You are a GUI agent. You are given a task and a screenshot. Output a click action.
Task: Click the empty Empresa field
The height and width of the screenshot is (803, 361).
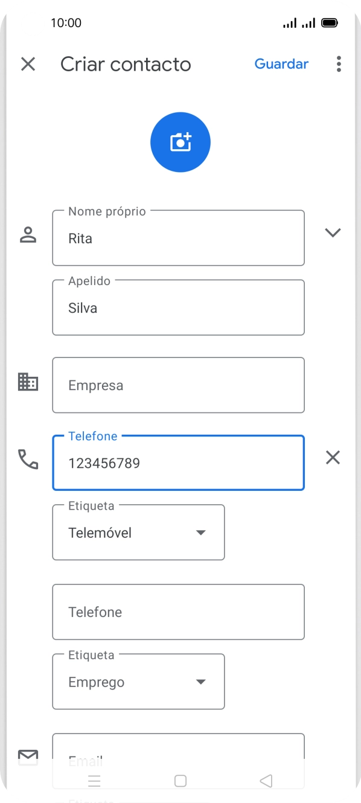[x=178, y=385]
